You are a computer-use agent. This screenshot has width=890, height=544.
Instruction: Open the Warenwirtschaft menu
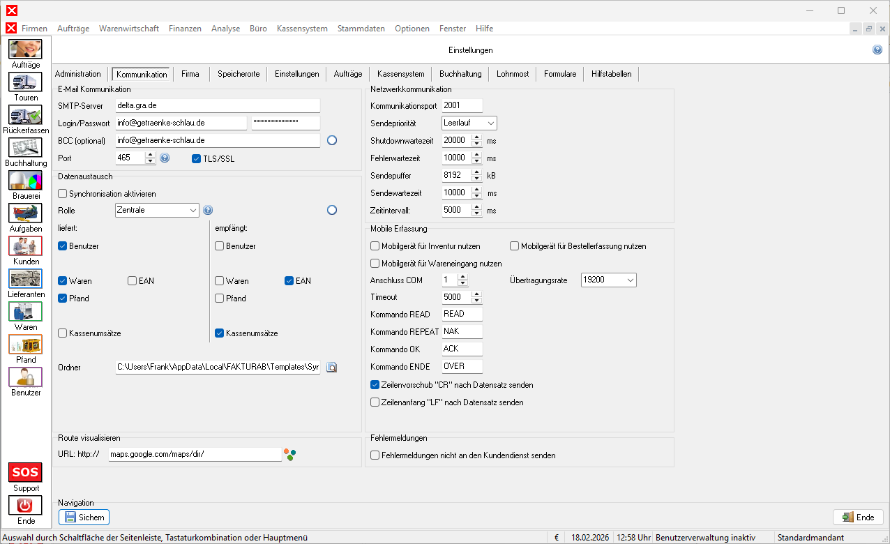pyautogui.click(x=129, y=29)
